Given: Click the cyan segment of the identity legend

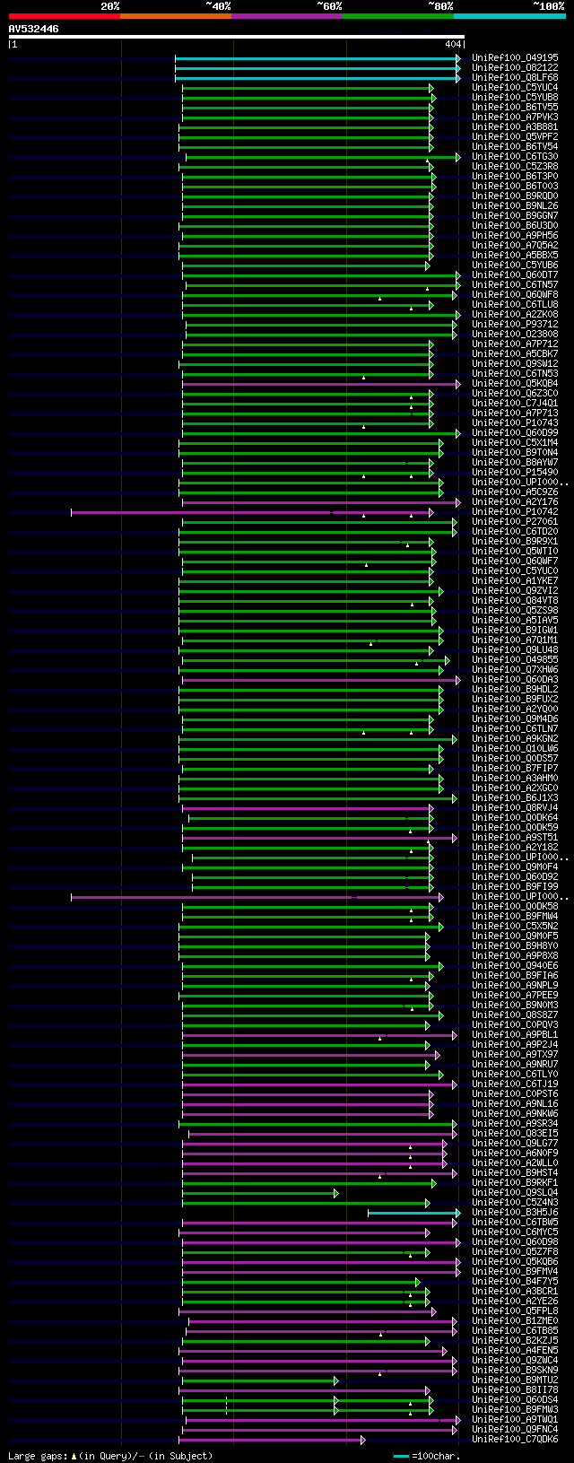Looking at the screenshot, I should point(509,16).
